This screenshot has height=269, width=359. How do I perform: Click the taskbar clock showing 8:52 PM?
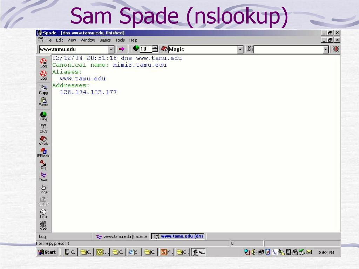[x=326, y=253]
